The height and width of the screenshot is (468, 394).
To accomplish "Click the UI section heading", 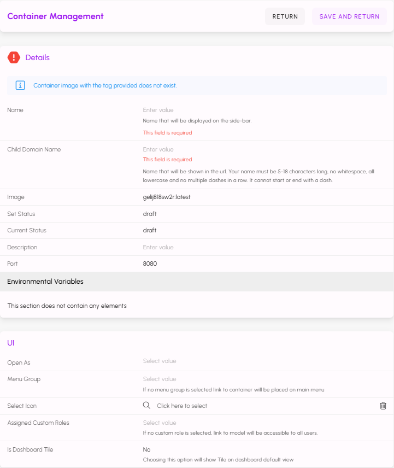I will 11,343.
